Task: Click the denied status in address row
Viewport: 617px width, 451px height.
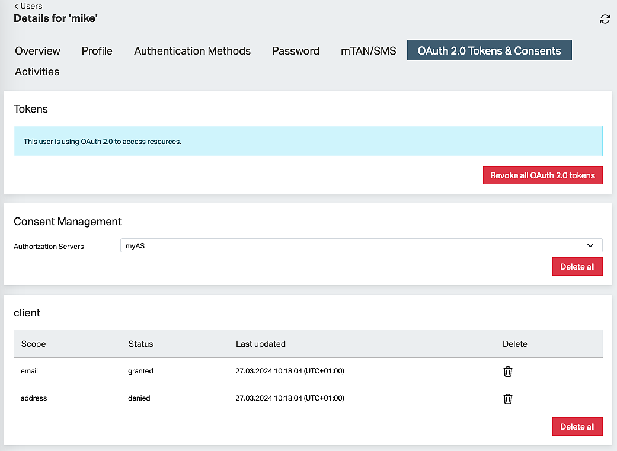Action: 139,398
